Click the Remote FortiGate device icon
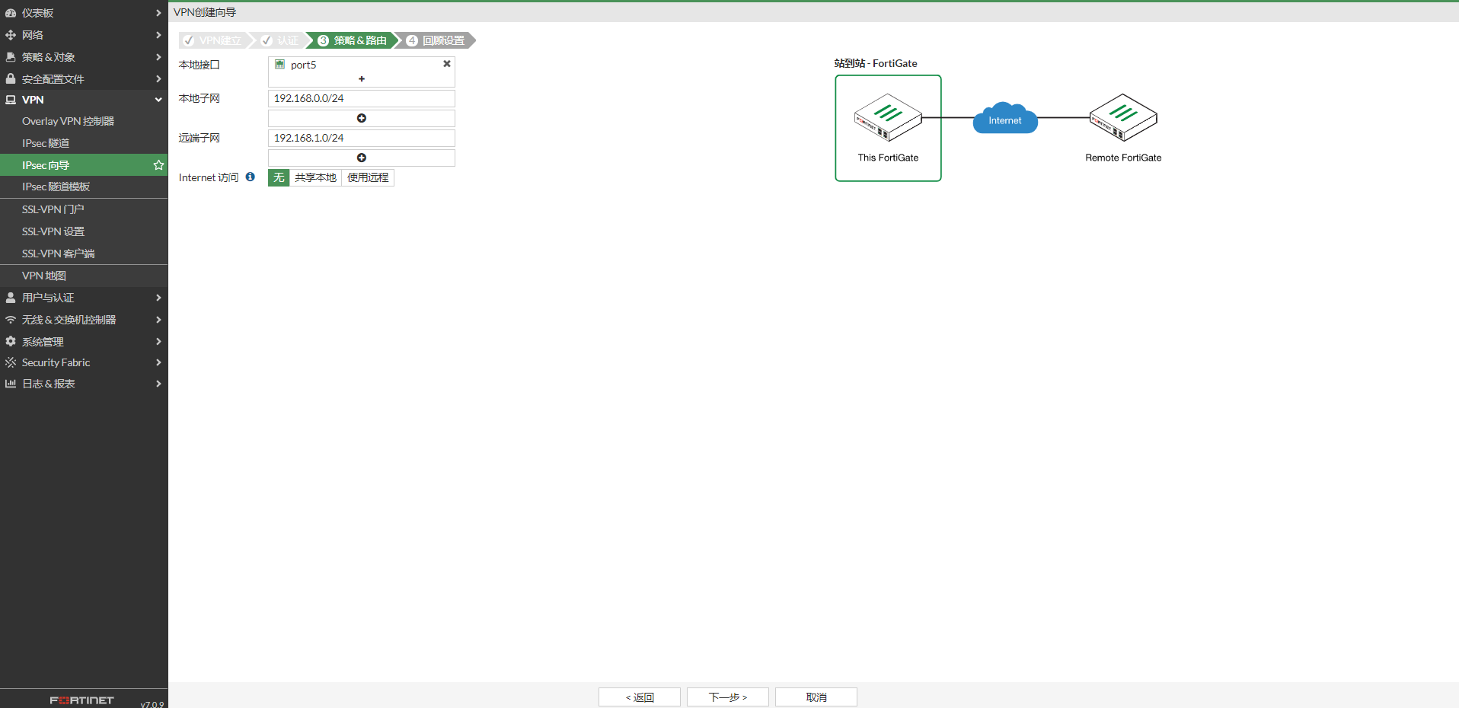Screen dimensions: 1459x708 pos(1123,118)
